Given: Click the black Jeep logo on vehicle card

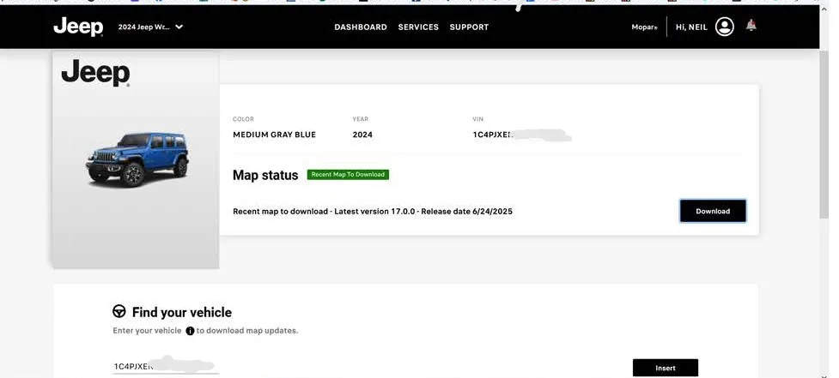Looking at the screenshot, I should coord(96,73).
